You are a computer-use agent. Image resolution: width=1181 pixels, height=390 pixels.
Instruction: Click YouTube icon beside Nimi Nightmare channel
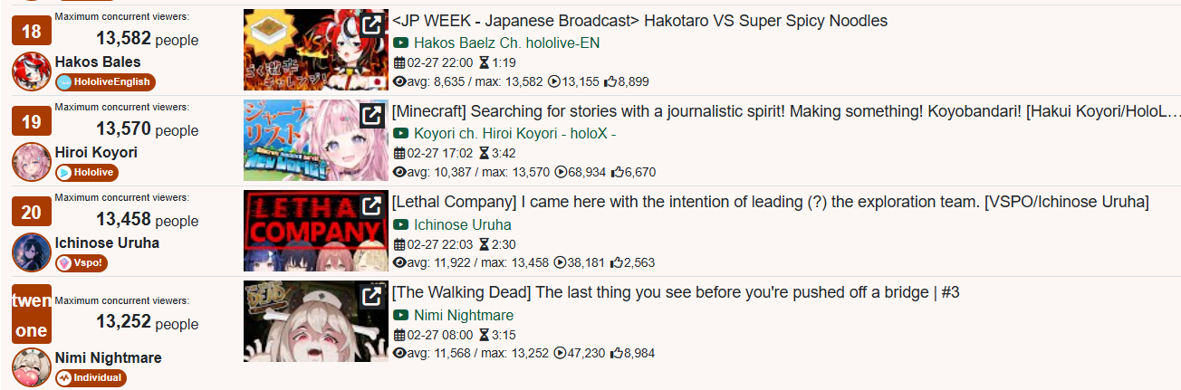(401, 316)
